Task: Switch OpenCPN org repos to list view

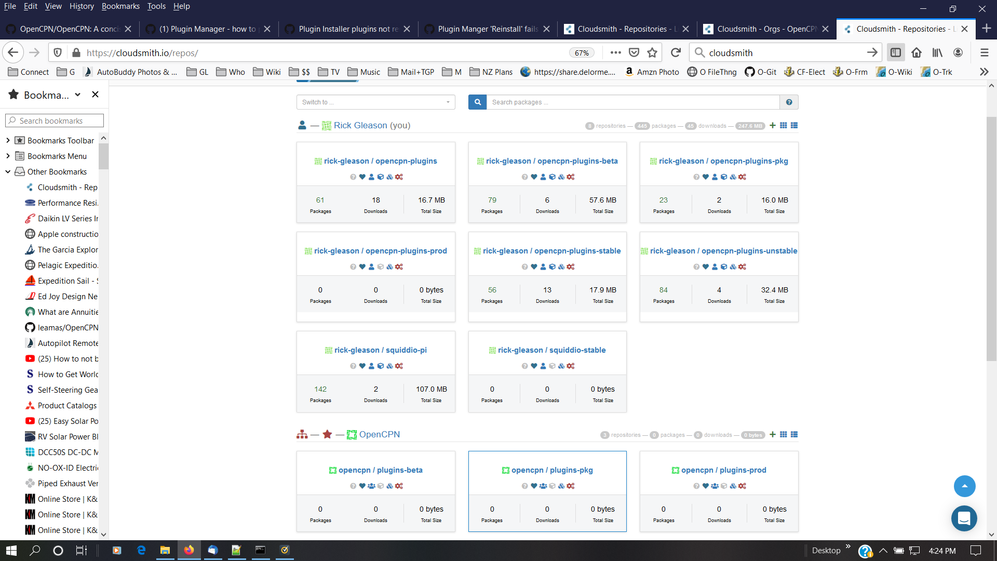Action: [794, 435]
